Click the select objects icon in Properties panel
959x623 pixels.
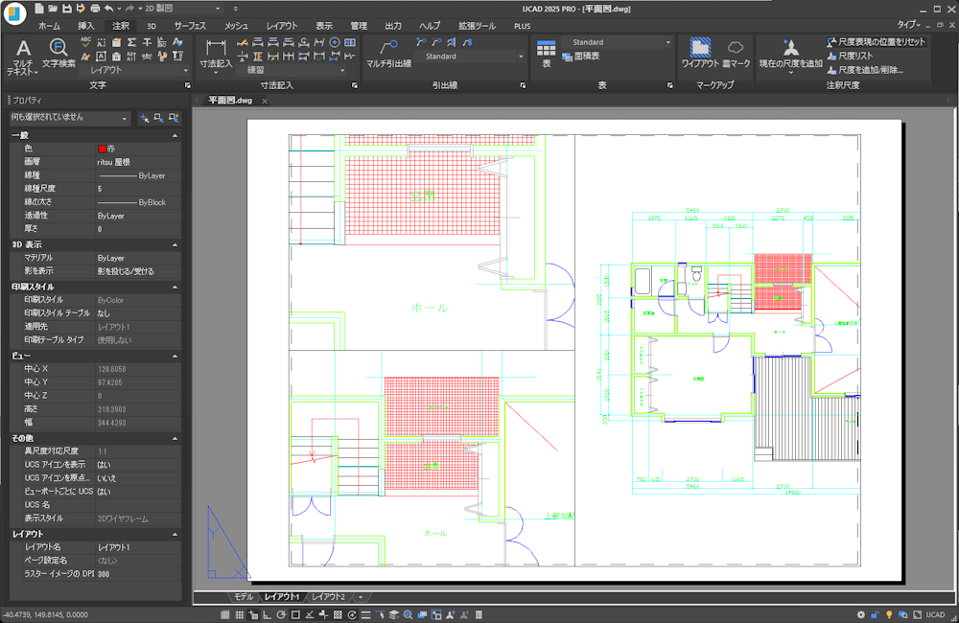coord(158,117)
